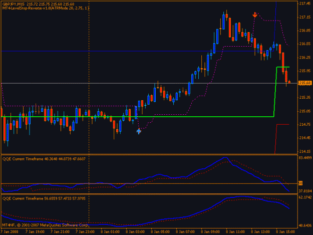The width and height of the screenshot is (313, 235).
Task: Click the 214.15 price axis label
Action: tap(304, 151)
